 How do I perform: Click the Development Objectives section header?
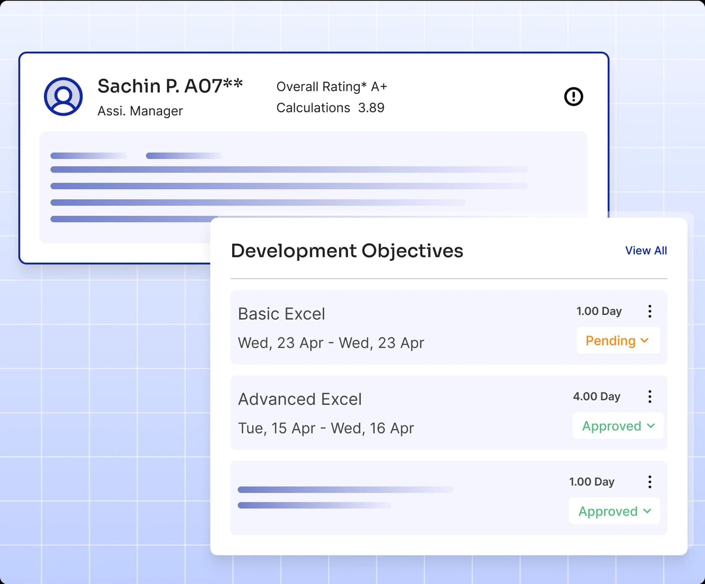pos(347,250)
